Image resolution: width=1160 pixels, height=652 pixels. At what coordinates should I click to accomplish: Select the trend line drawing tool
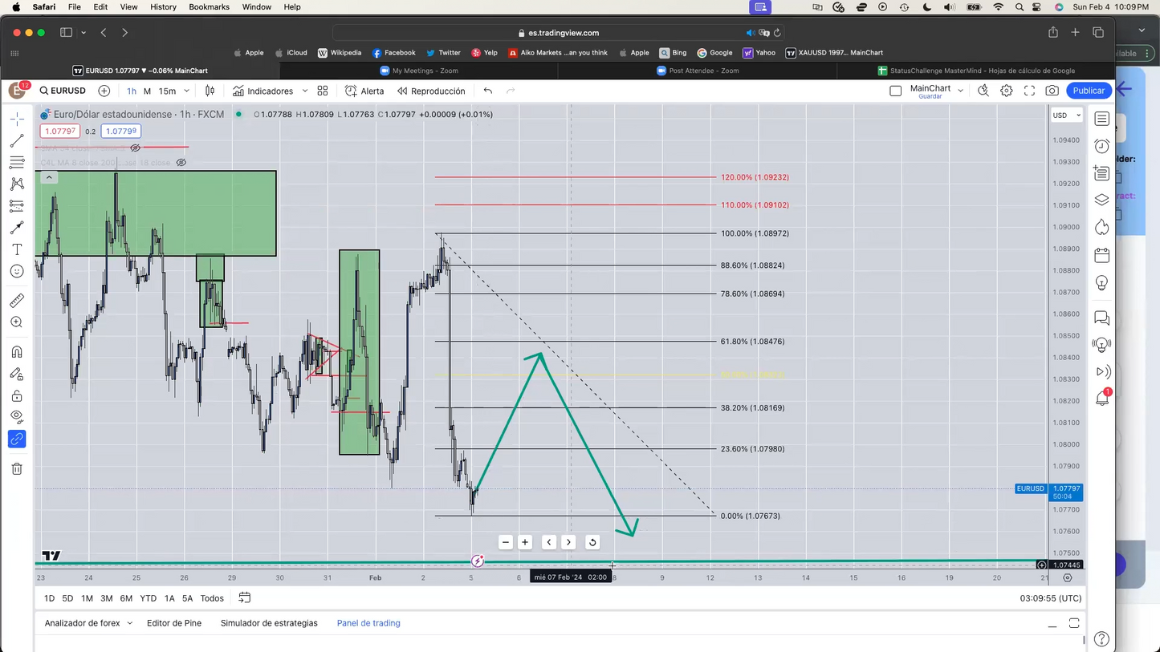point(17,140)
